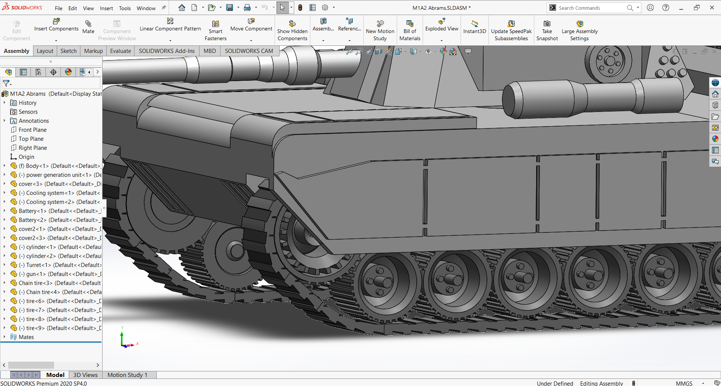Open the File Explorer folder task pane icon
This screenshot has width=721, height=386.
pyautogui.click(x=715, y=117)
